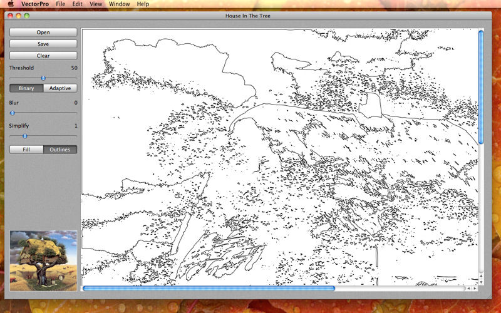Open the View menu
This screenshot has height=313, width=501.
[96, 4]
